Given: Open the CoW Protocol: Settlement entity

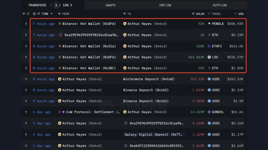Looking at the screenshot, I should (x=93, y=112).
